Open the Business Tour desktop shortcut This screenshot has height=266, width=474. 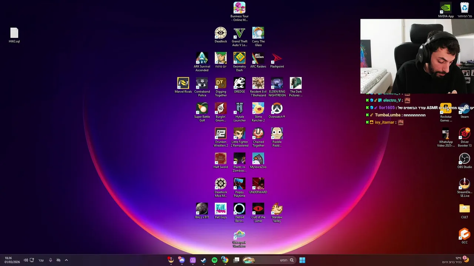click(239, 12)
